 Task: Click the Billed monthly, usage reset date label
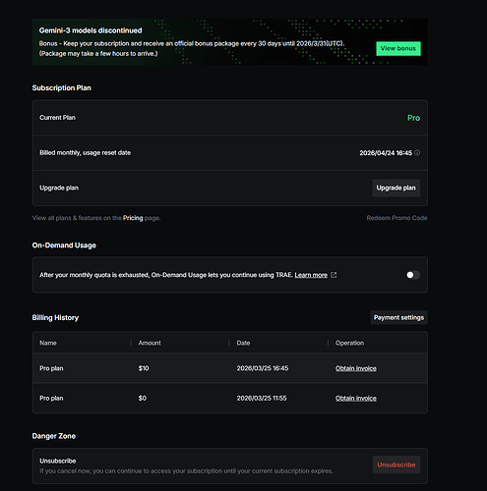pos(86,153)
